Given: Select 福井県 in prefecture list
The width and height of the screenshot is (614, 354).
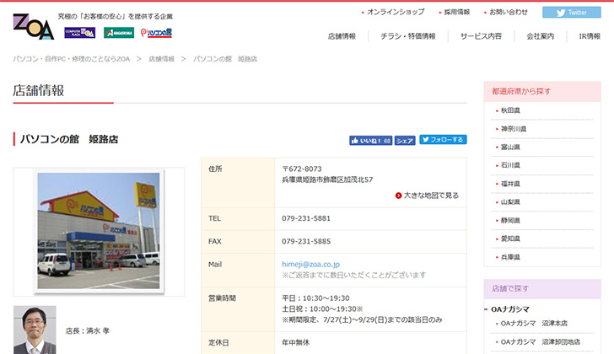Looking at the screenshot, I should pyautogui.click(x=510, y=184).
